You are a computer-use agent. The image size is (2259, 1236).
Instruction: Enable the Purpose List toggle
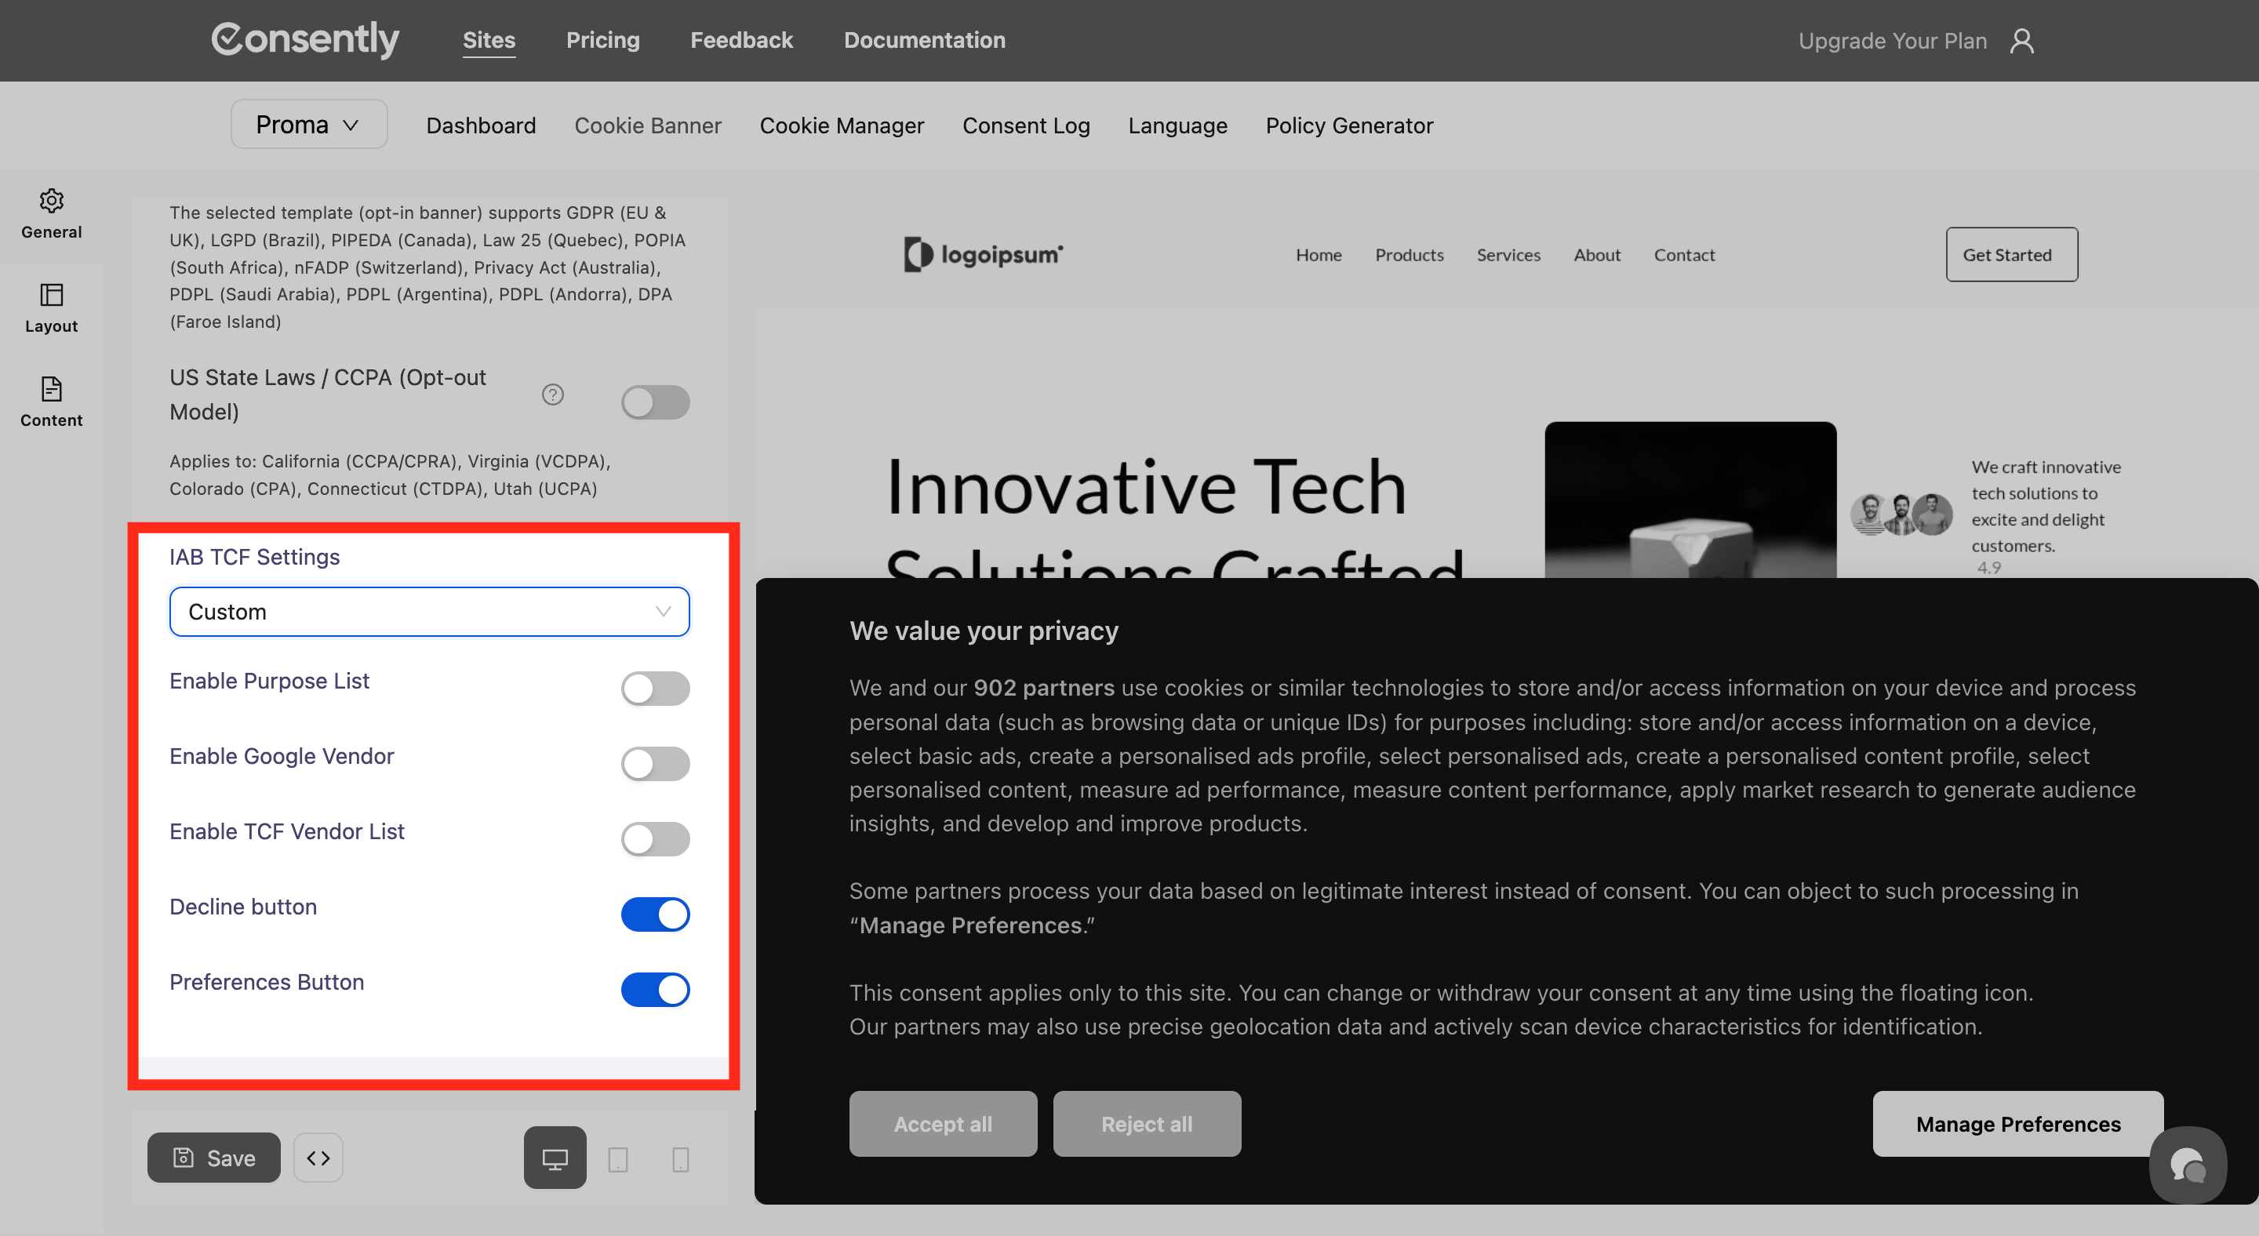pyautogui.click(x=654, y=688)
